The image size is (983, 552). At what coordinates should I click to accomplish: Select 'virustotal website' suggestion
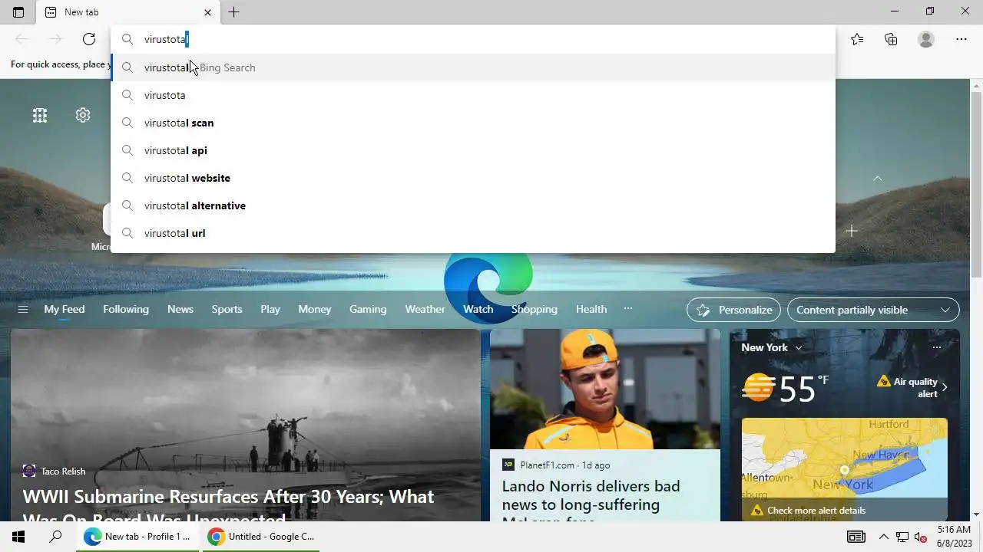472,178
